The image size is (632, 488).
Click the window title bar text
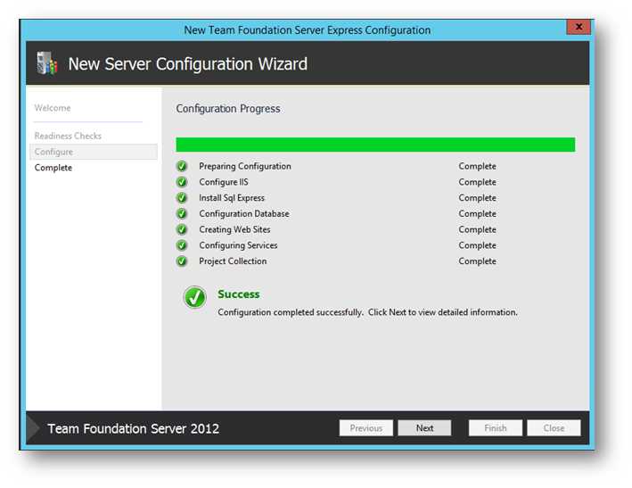pos(308,29)
